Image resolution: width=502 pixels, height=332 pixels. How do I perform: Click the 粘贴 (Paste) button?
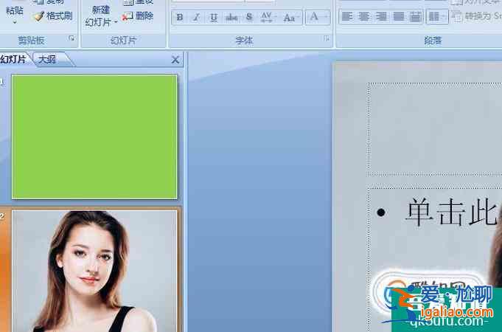(15, 10)
